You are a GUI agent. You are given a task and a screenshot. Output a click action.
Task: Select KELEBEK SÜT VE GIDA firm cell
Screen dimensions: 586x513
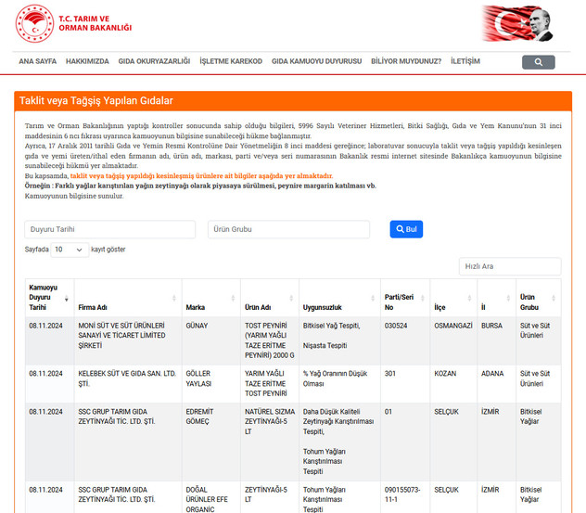[x=128, y=384]
